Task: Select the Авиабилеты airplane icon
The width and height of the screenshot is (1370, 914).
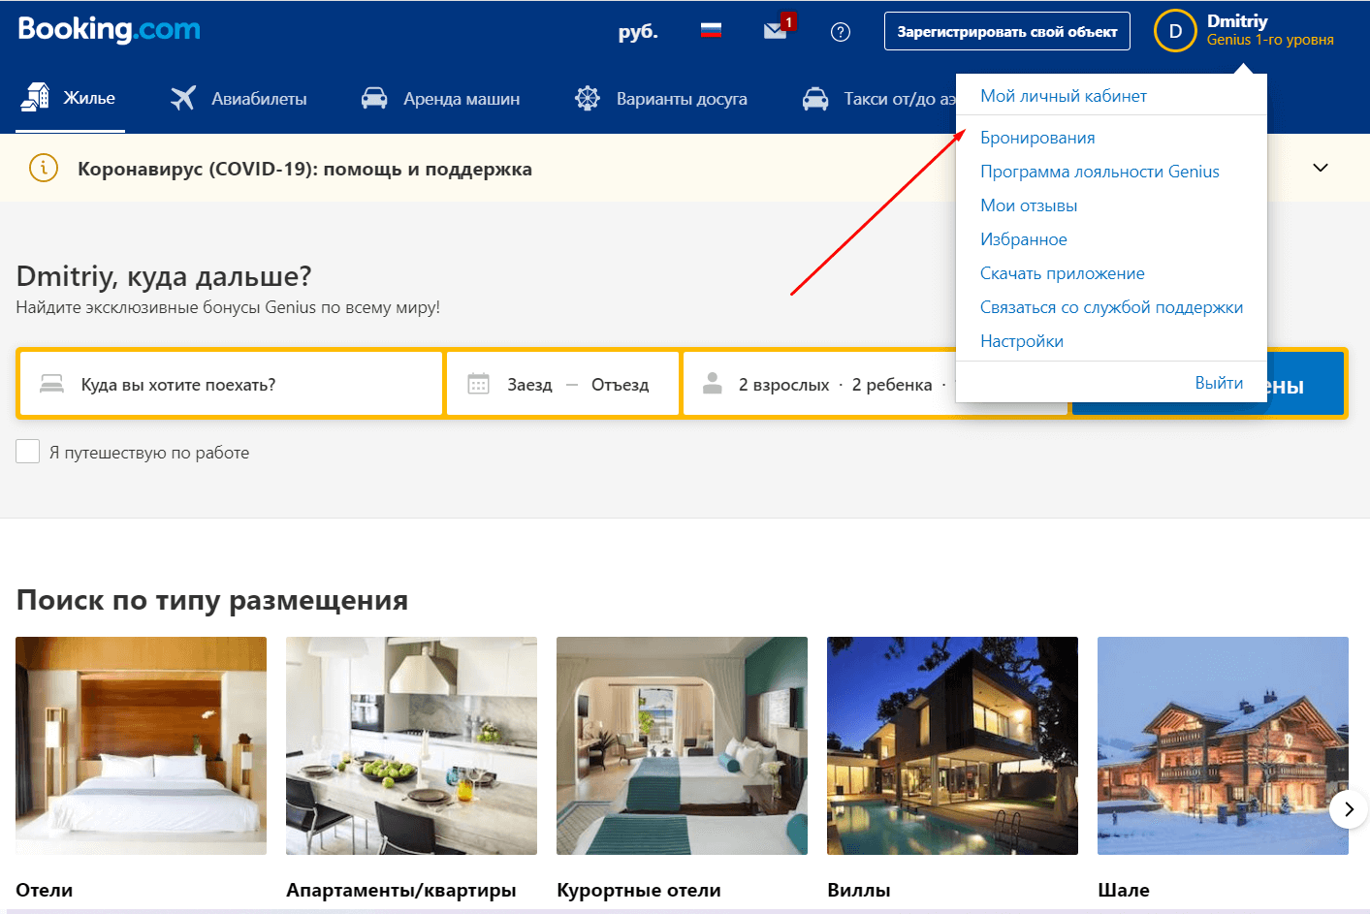Action: (182, 98)
